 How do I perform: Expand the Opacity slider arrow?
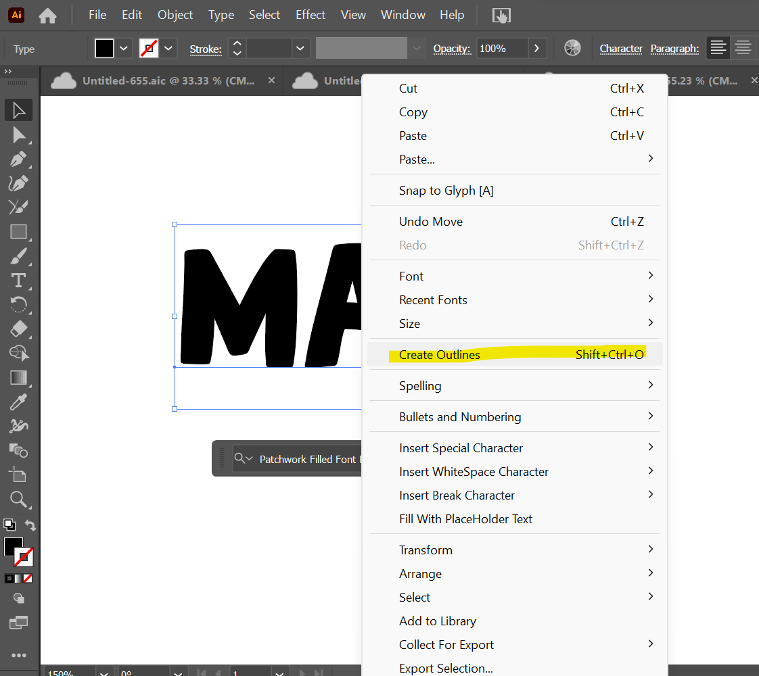point(536,48)
